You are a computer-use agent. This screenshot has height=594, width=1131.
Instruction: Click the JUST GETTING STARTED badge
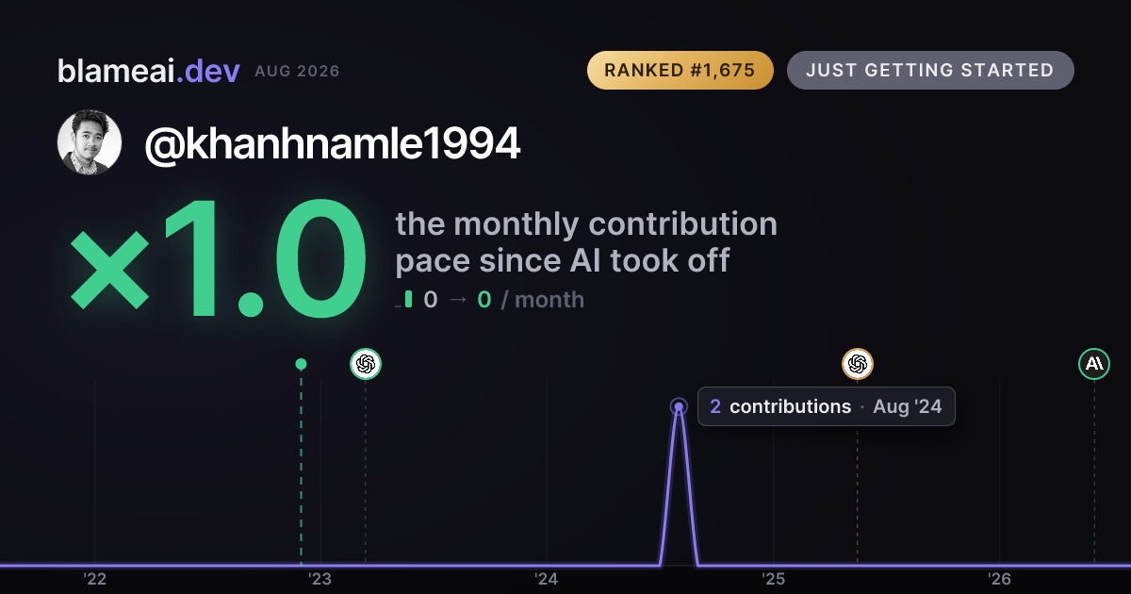pyautogui.click(x=929, y=71)
